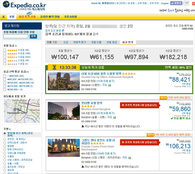Click the ₩106,213 Grande Centre Point price
Viewport: 195px width, 174px height.
pyautogui.click(x=178, y=146)
